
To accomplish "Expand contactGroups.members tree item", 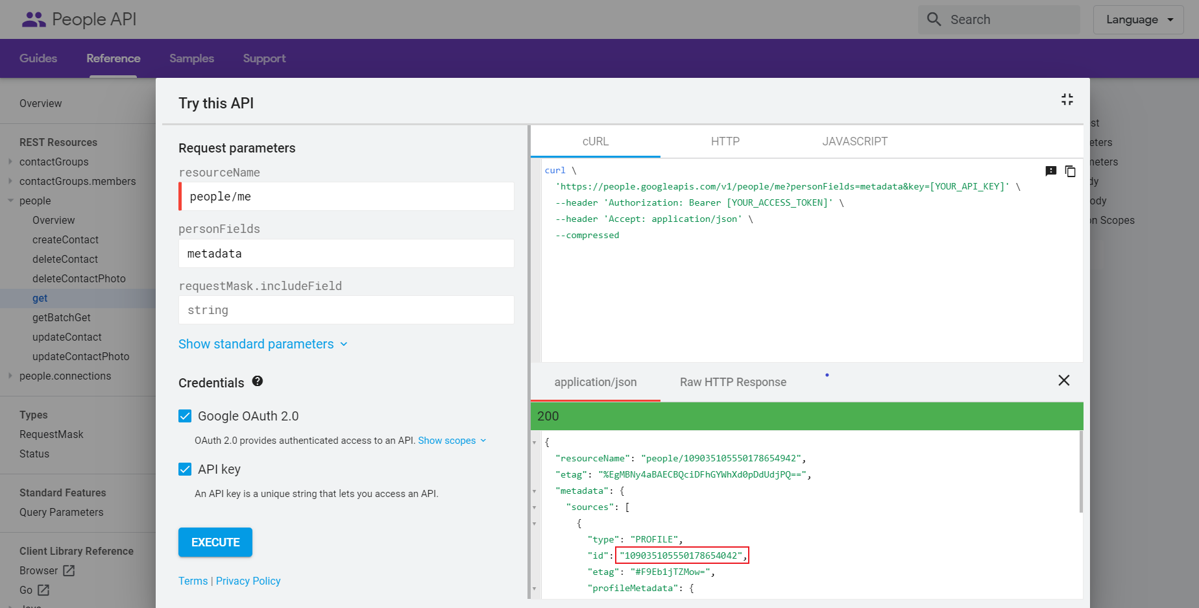I will [x=10, y=181].
